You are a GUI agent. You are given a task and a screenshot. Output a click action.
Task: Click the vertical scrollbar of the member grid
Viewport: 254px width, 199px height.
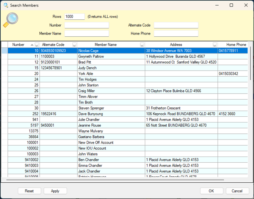(251, 63)
